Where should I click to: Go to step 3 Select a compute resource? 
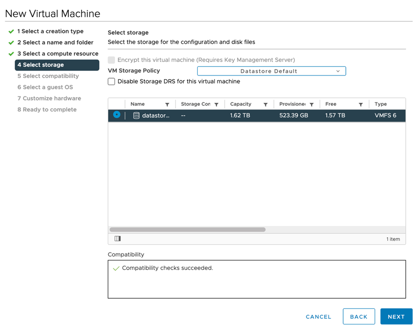58,54
